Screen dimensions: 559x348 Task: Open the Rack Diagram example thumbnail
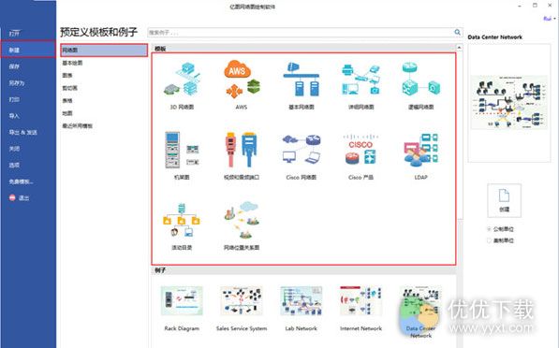[182, 301]
